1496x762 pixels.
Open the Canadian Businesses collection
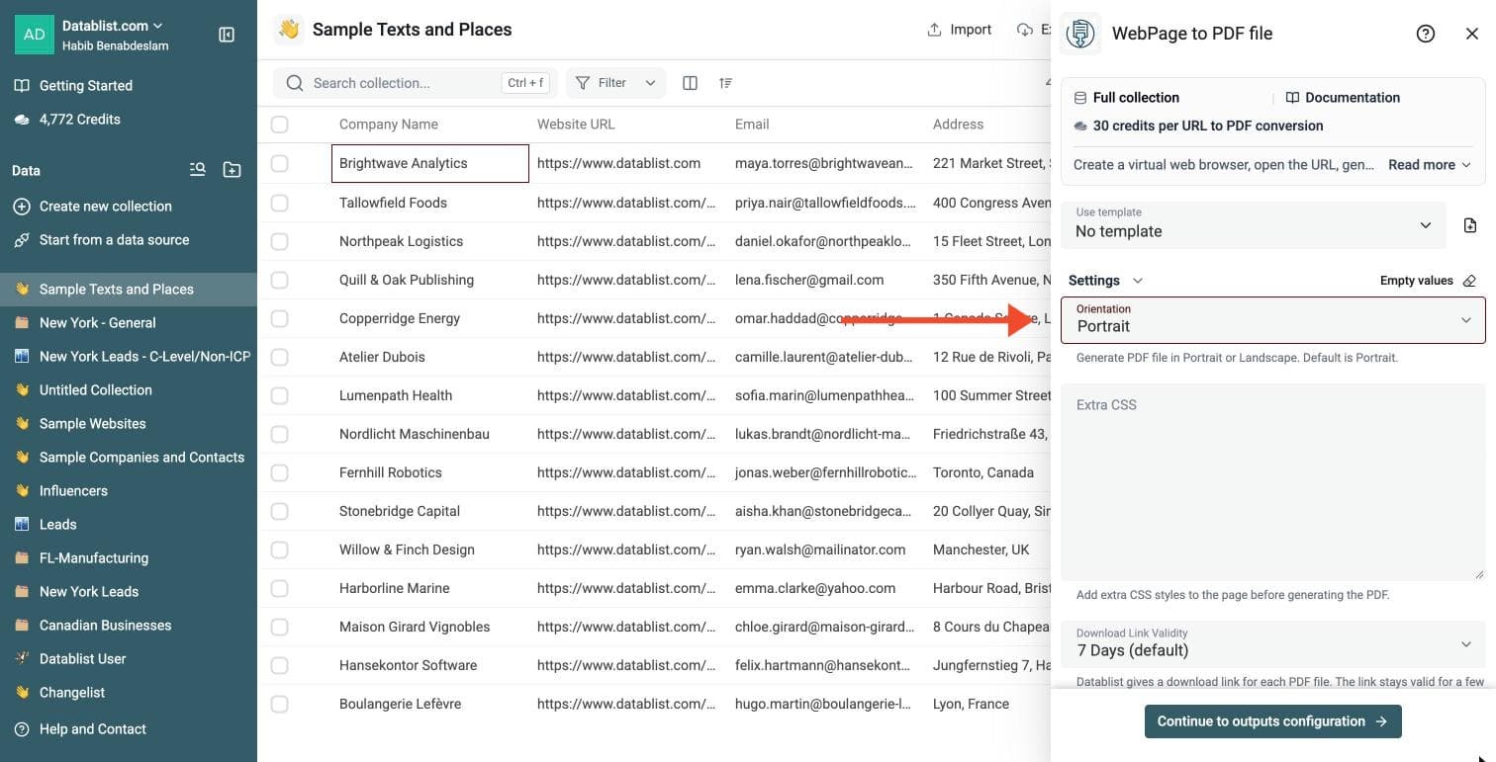coord(129,626)
